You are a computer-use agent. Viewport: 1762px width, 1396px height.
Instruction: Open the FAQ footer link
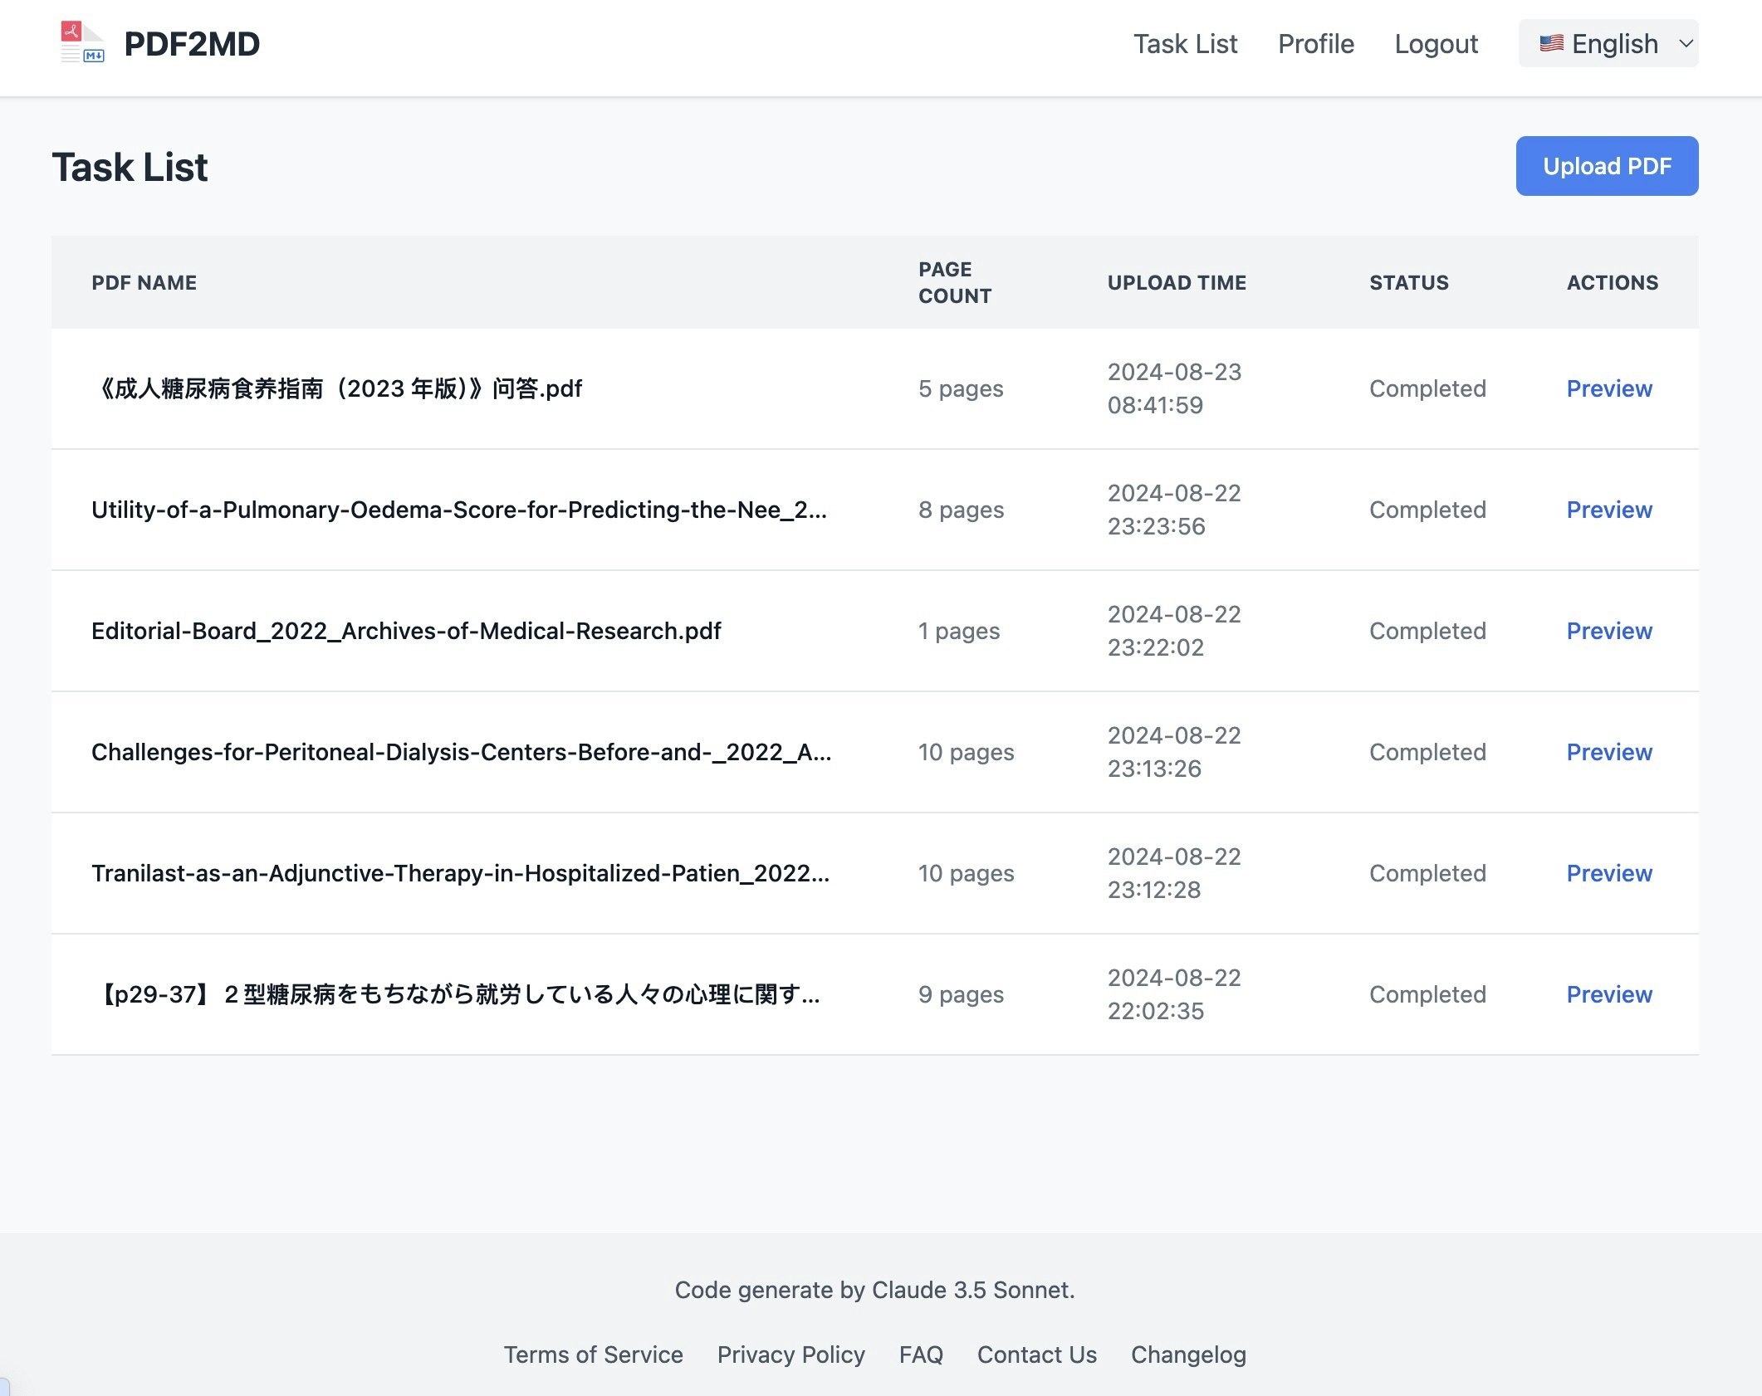point(921,1355)
